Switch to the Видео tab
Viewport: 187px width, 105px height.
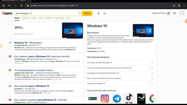34,18
